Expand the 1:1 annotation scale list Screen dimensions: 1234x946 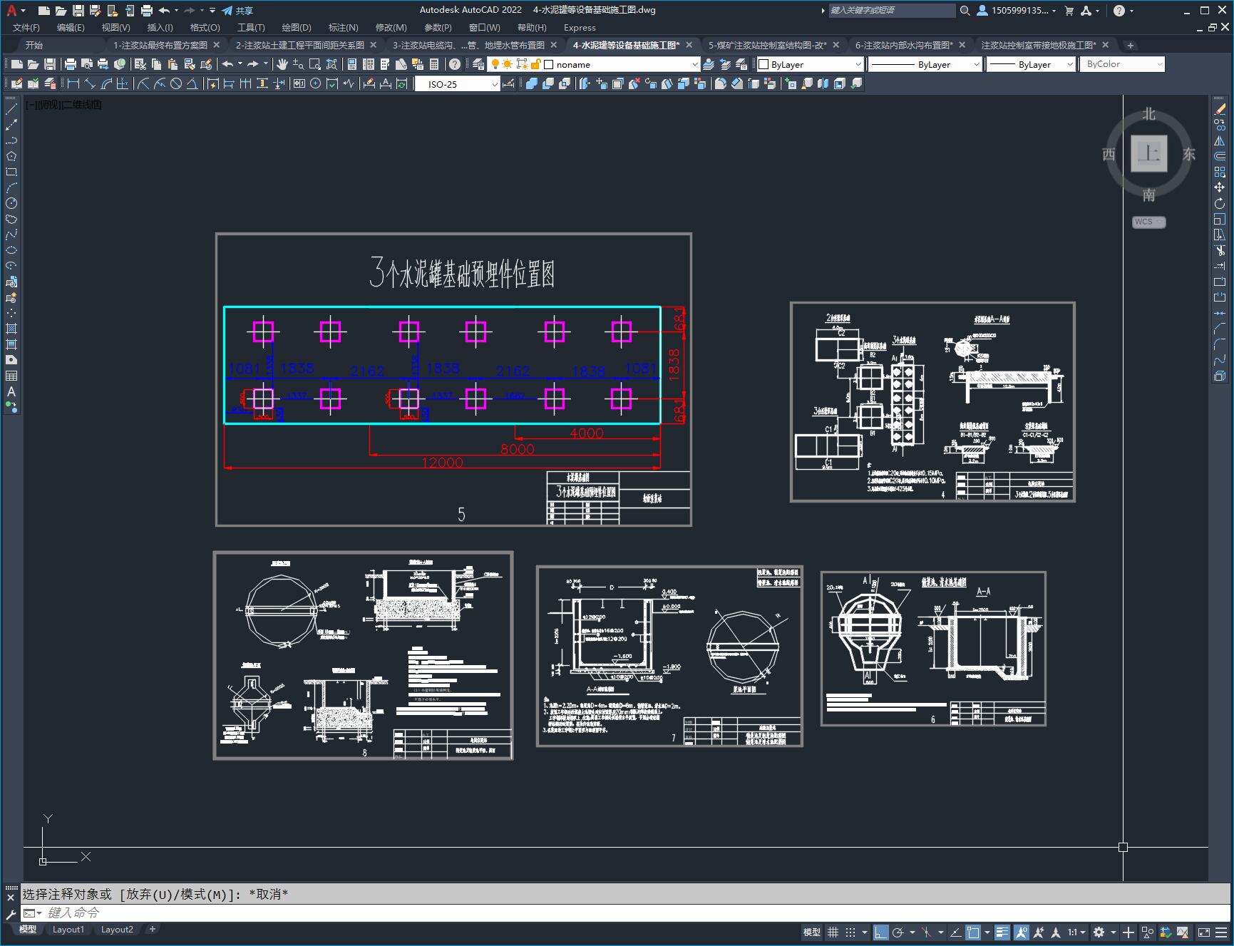click(x=1076, y=932)
